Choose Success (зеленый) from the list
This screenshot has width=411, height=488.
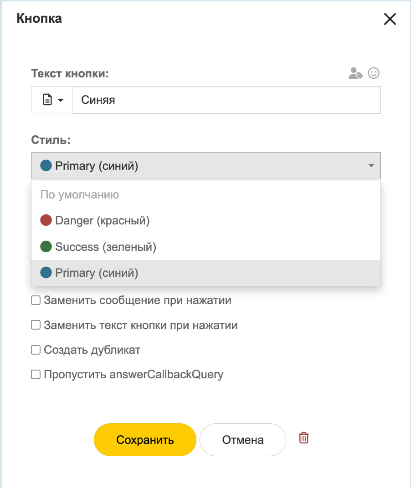click(x=105, y=247)
